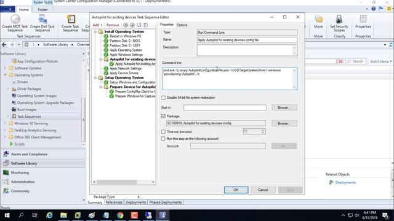
Task: Click the taskbar search icon
Action: tap(21, 215)
